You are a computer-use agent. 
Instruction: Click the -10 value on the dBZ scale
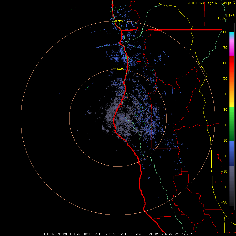click(224, 171)
